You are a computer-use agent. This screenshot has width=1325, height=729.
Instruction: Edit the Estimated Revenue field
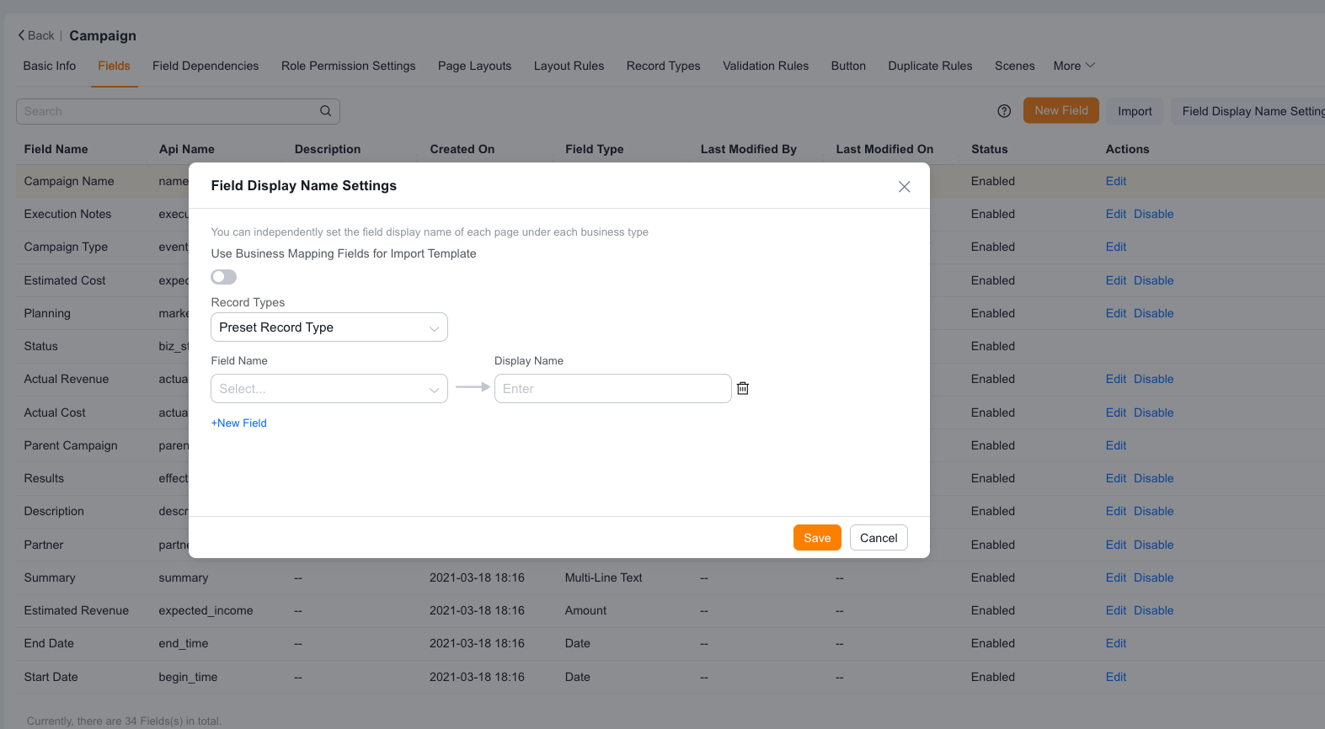[x=1116, y=610]
